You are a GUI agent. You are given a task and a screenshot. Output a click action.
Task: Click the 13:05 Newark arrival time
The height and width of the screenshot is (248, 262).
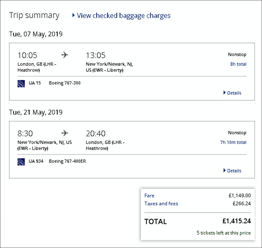pyautogui.click(x=96, y=55)
